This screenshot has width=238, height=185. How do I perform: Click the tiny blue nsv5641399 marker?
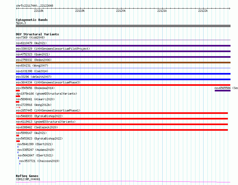pos(18,147)
